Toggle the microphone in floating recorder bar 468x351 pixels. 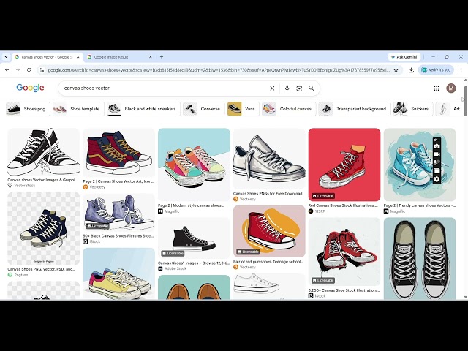[437, 162]
